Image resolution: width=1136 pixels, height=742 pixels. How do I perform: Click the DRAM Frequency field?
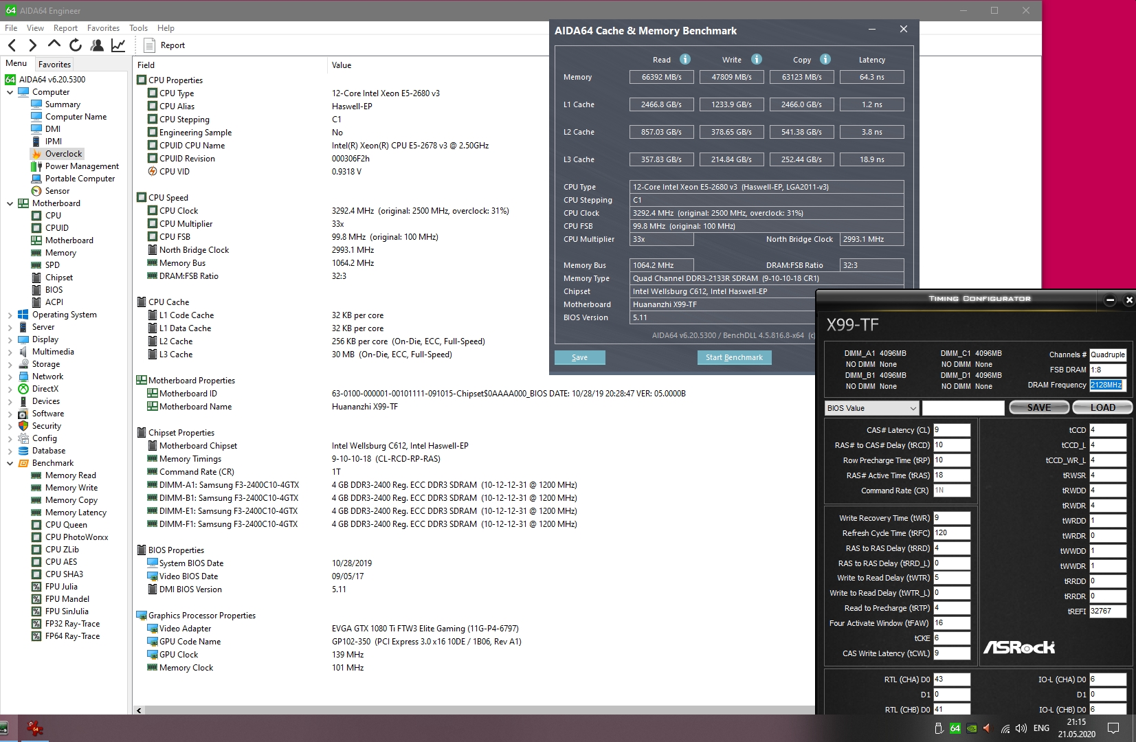[1107, 385]
